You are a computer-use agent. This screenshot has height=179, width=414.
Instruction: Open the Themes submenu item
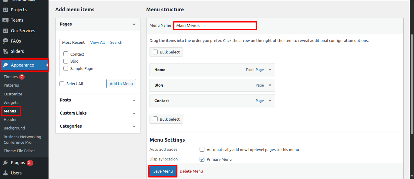click(11, 77)
